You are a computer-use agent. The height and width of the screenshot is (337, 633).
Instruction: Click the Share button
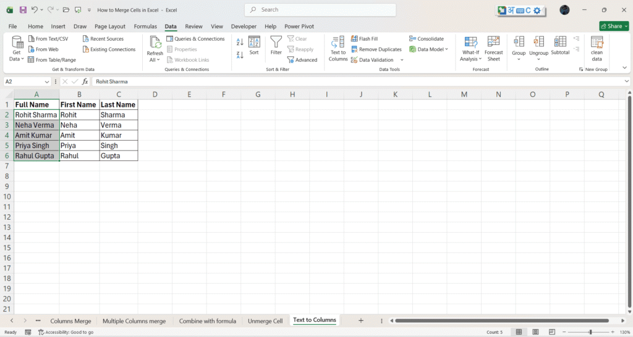(x=614, y=26)
